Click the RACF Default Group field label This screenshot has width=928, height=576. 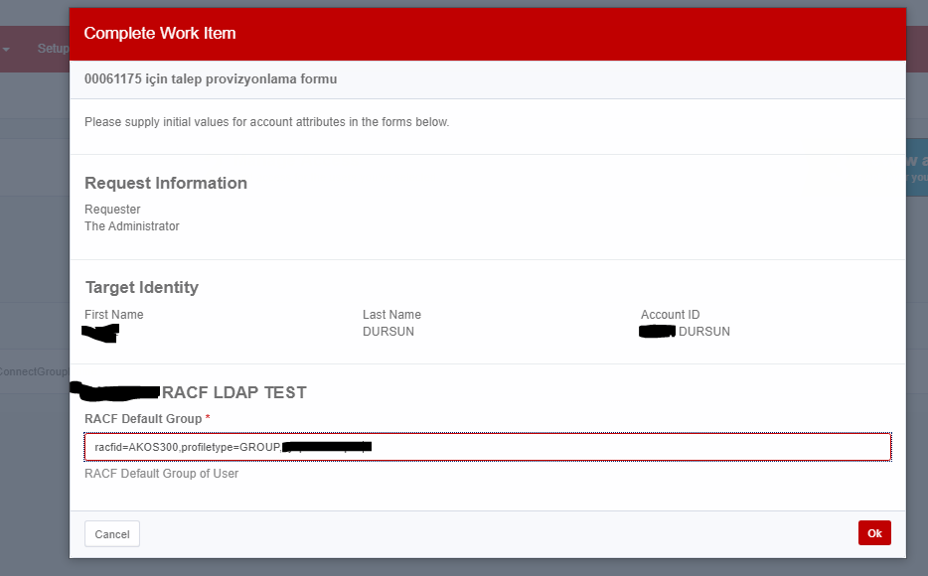[x=143, y=418]
